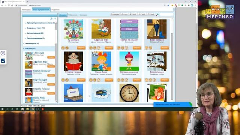This screenshot has width=240, height=135.
Task: Open the File Explorer taskbar icon
Action: coord(27,109)
